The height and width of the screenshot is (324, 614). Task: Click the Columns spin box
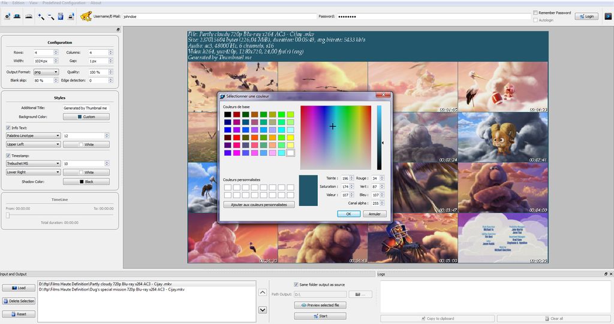point(101,53)
